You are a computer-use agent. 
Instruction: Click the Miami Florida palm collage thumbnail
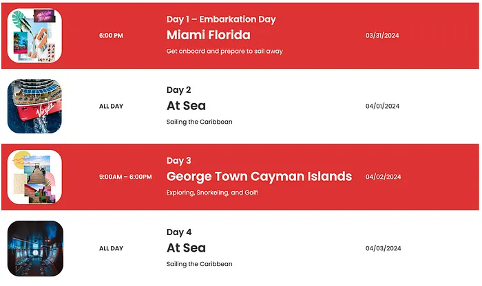point(34,35)
